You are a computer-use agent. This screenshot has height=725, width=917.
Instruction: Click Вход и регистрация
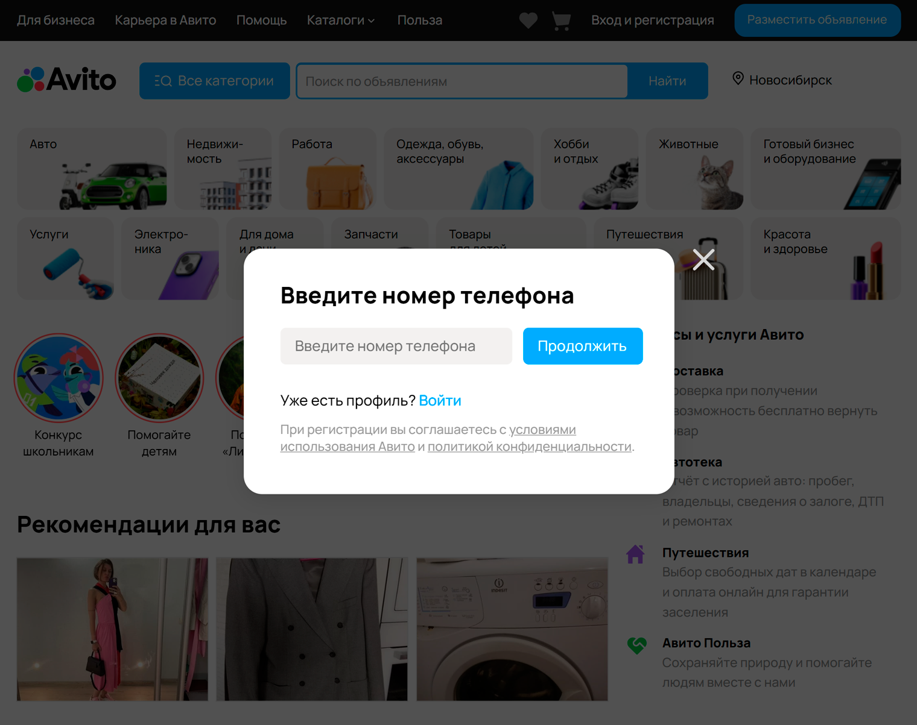click(652, 20)
